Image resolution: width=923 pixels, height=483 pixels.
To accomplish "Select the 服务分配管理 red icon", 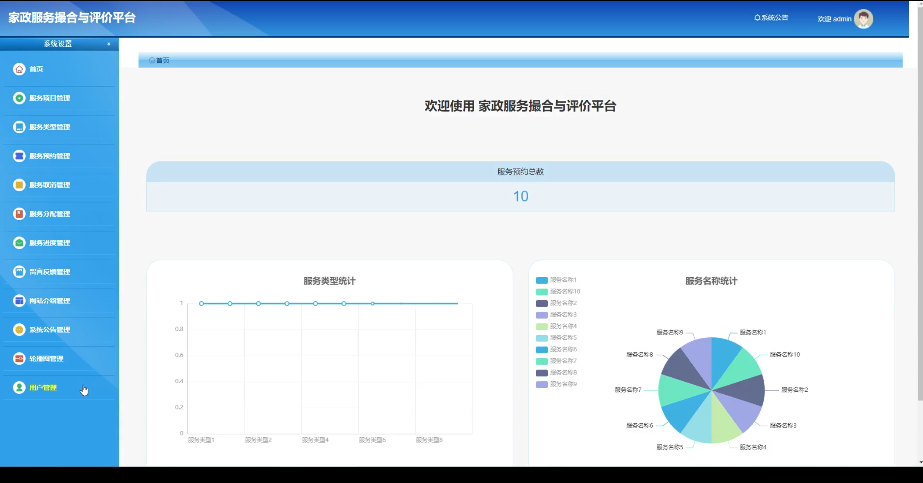I will click(19, 214).
